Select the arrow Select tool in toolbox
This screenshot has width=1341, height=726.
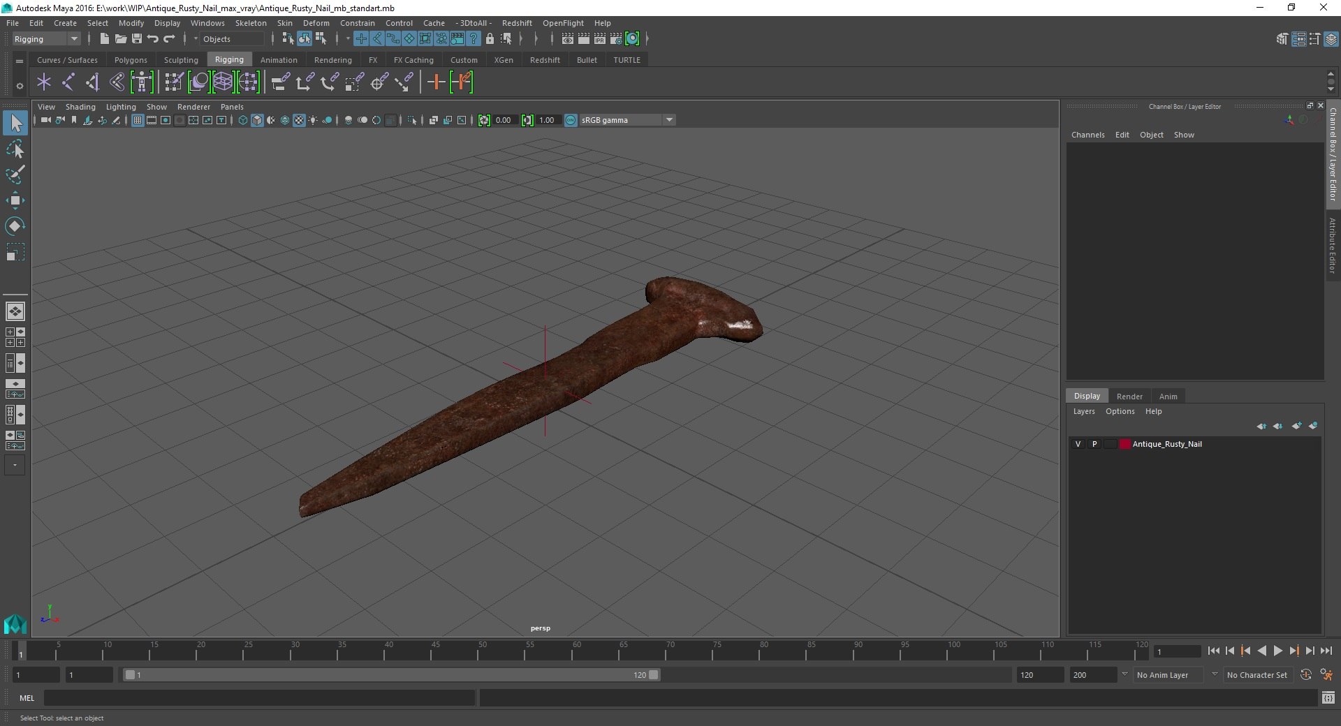click(x=15, y=124)
